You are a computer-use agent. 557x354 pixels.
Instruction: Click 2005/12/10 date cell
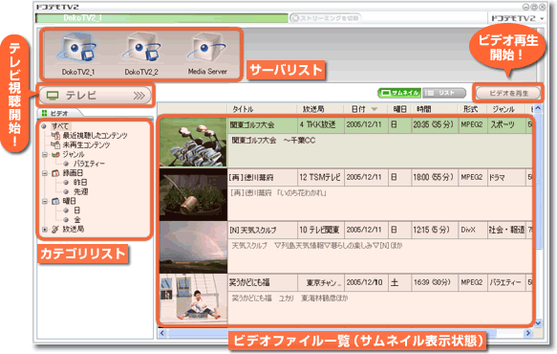pos(366,282)
